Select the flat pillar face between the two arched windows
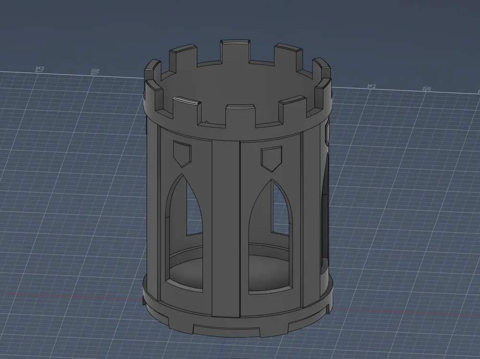This screenshot has height=359, width=480. tap(226, 228)
